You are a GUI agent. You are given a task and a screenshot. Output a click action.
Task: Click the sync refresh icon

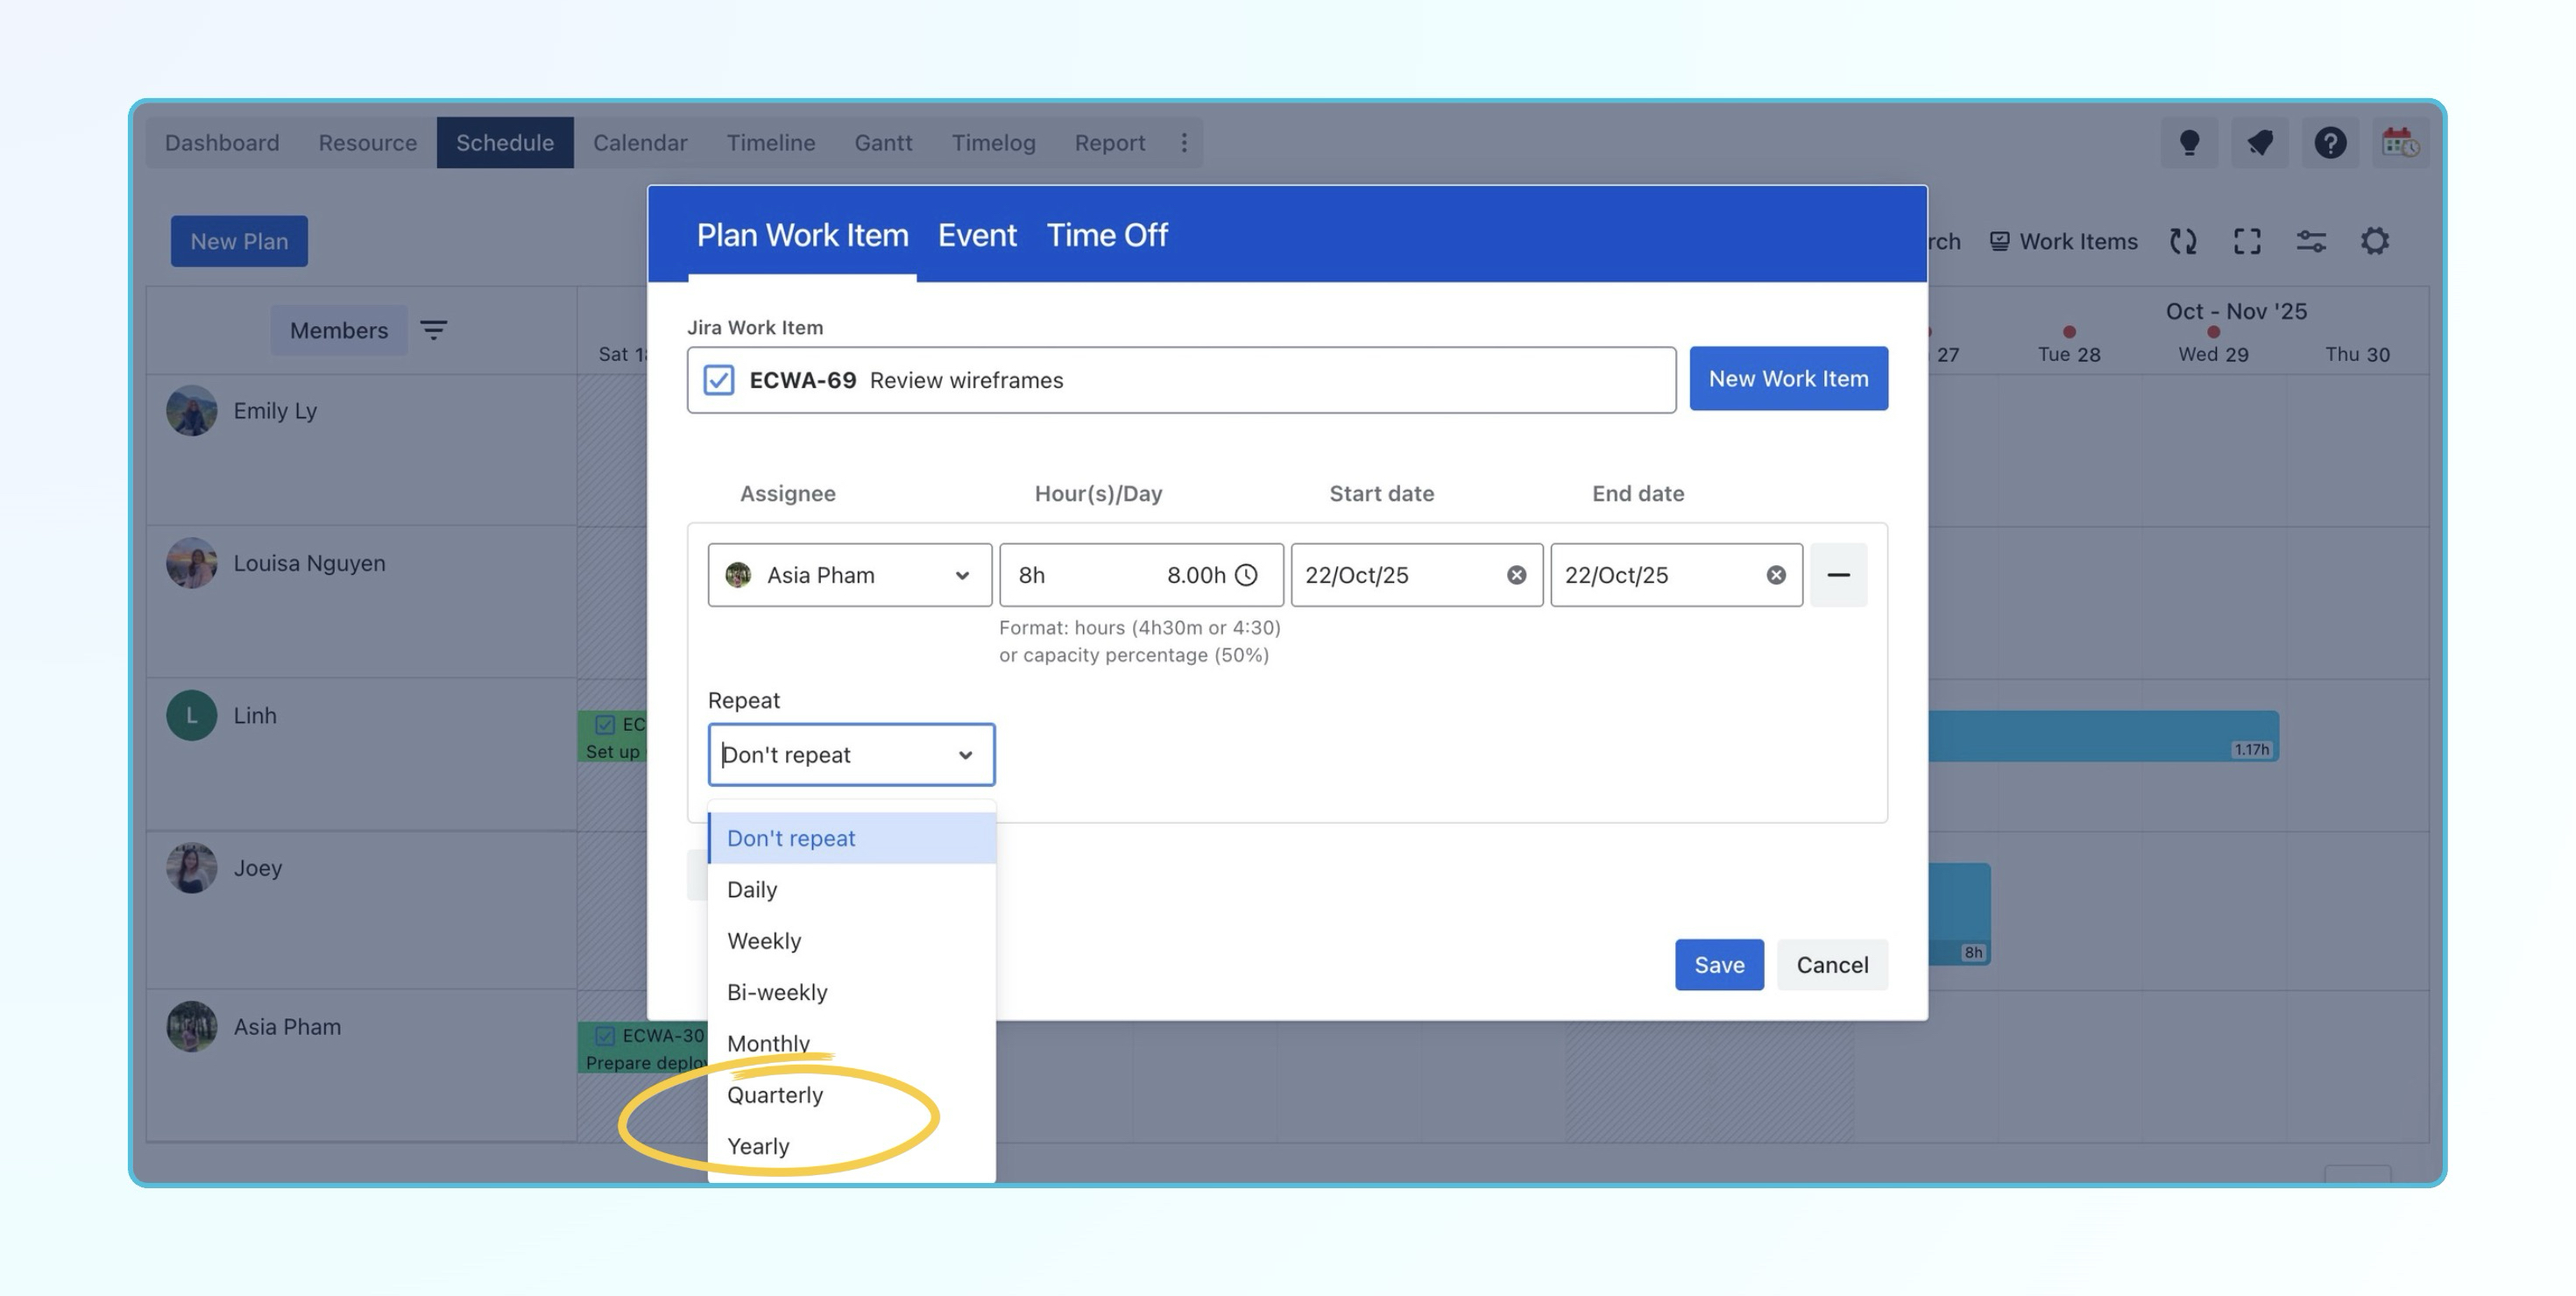click(x=2183, y=241)
